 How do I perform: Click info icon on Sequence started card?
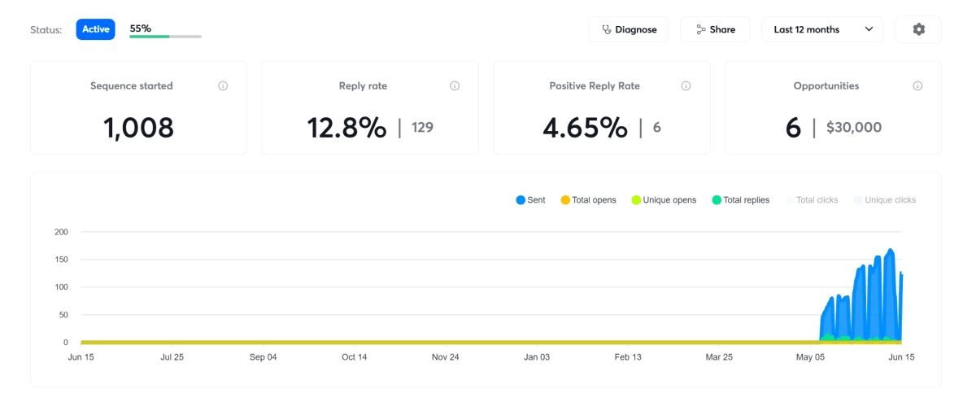coord(223,86)
